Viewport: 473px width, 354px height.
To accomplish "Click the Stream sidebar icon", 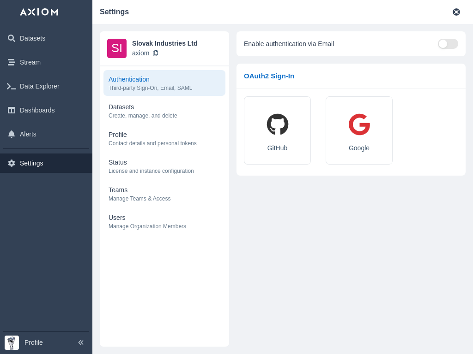I will 12,62.
